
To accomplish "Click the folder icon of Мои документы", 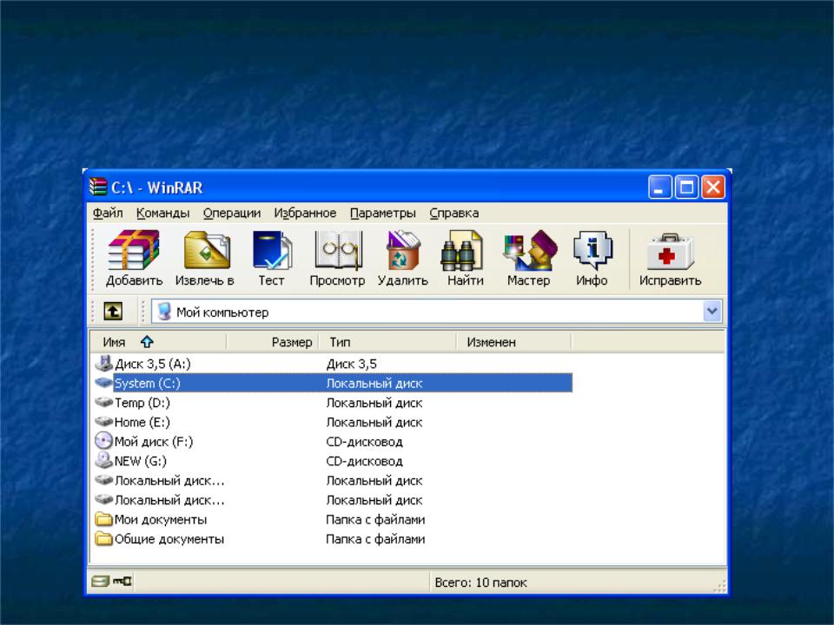I will pos(103,519).
